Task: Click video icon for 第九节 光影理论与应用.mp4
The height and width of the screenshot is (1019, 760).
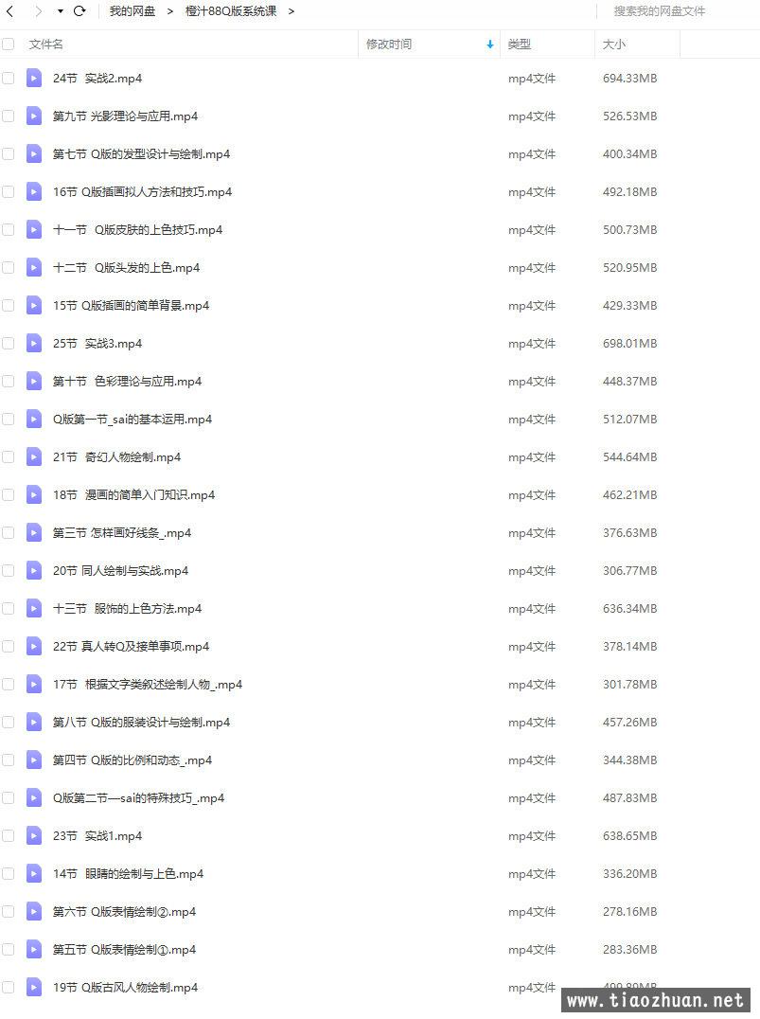Action: coord(34,116)
